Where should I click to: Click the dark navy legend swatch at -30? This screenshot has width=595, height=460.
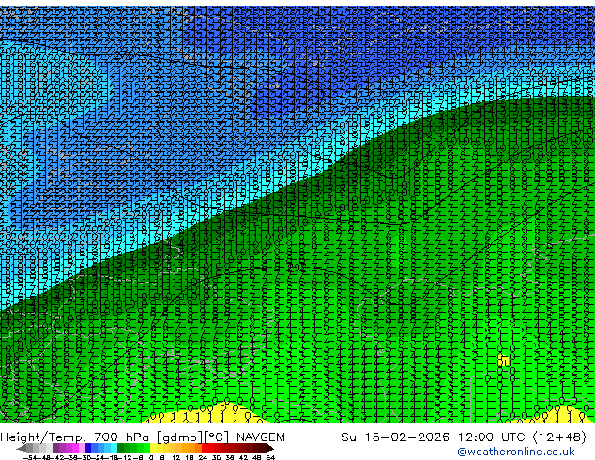click(88, 448)
